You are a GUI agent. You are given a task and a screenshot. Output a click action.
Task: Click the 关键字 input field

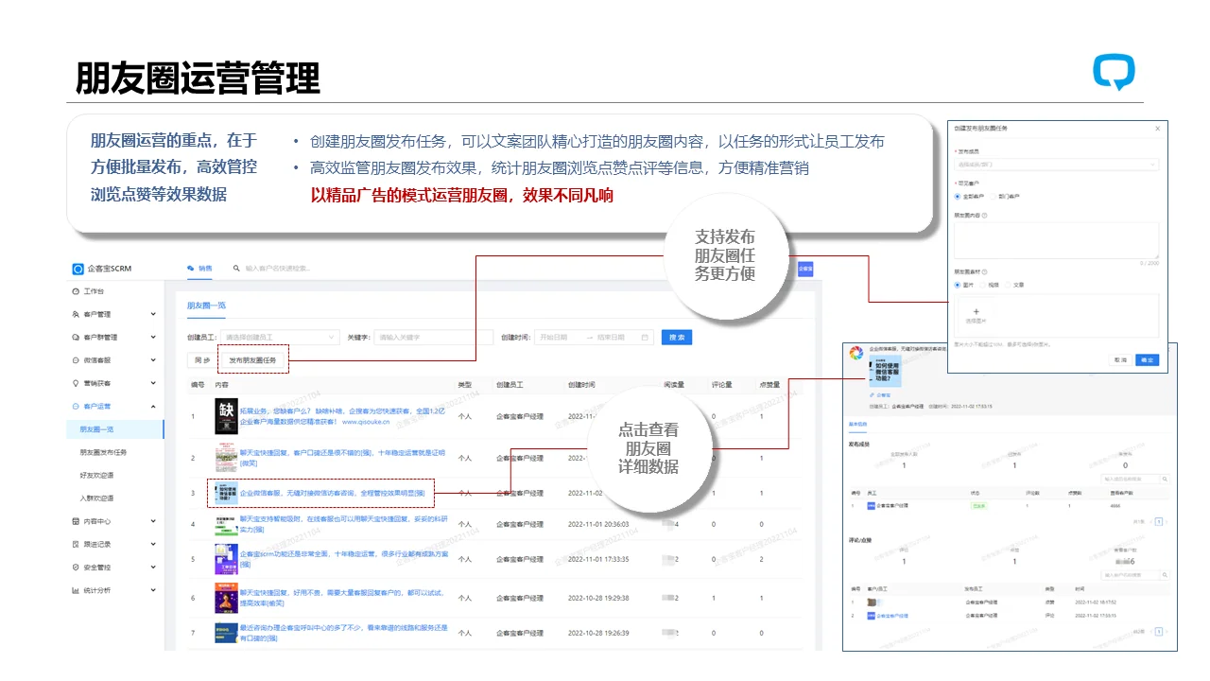click(433, 337)
